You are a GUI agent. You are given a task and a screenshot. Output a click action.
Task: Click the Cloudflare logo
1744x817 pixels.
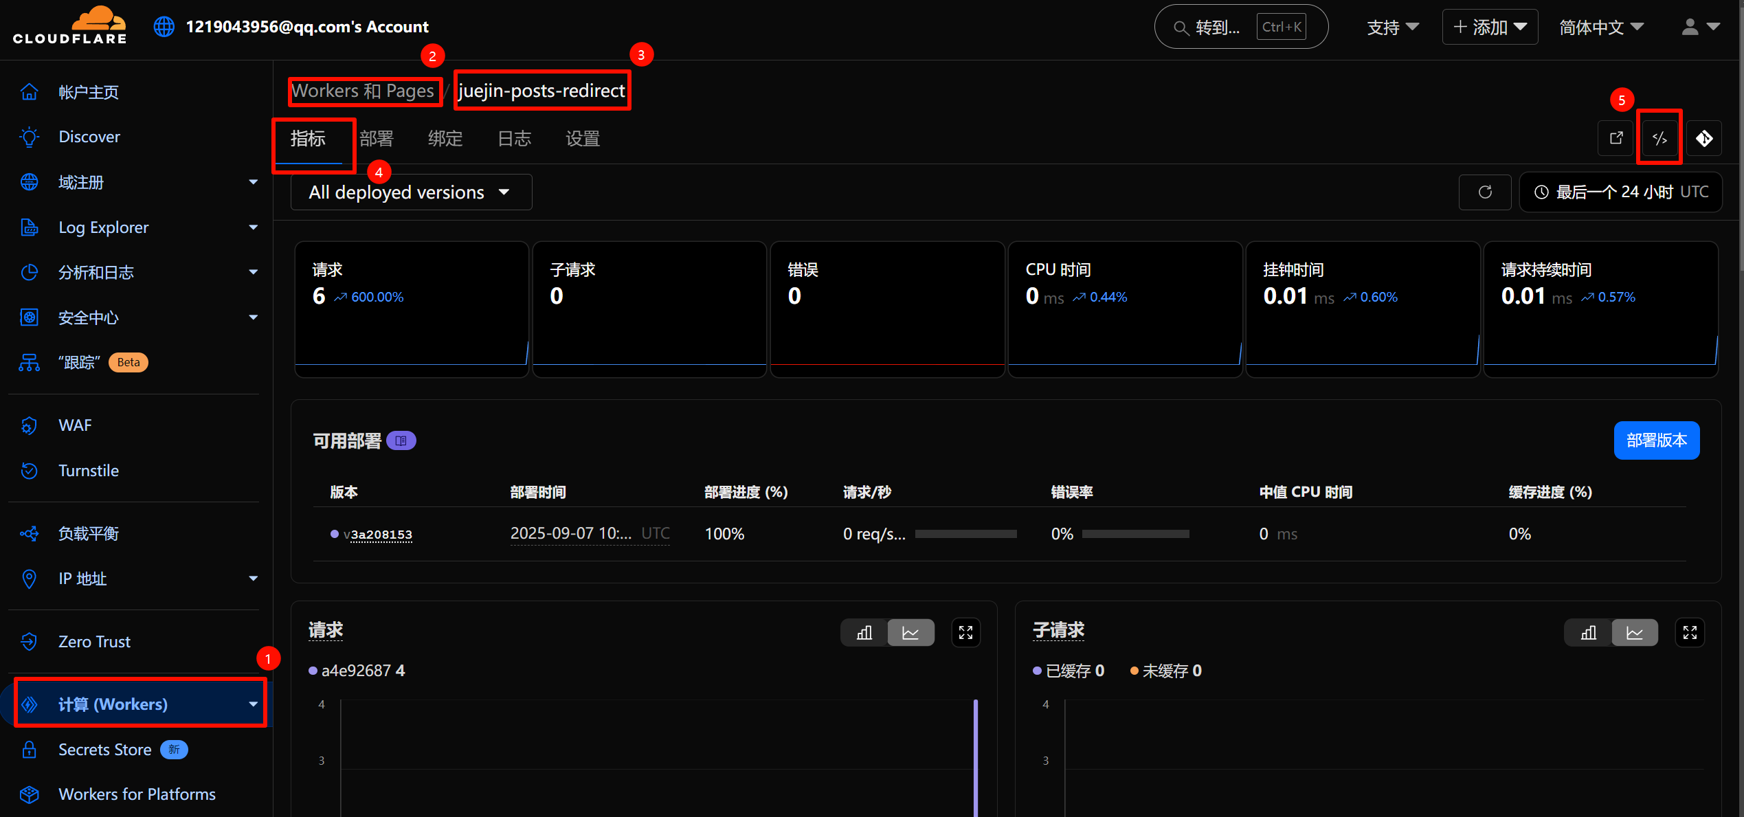[70, 26]
